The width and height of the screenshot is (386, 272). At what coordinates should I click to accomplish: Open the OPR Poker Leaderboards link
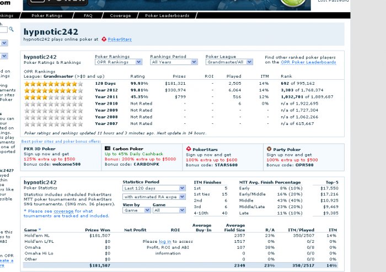click(x=308, y=62)
